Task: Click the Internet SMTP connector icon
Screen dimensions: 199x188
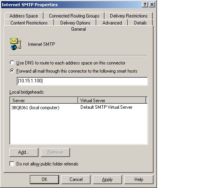Action: (x=16, y=44)
